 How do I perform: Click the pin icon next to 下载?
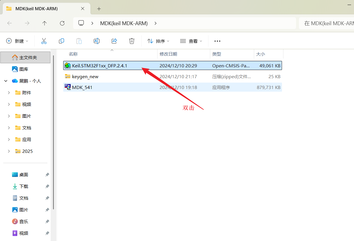pos(47,186)
